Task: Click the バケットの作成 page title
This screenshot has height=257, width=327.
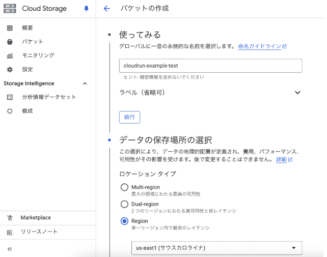Action: click(x=145, y=8)
